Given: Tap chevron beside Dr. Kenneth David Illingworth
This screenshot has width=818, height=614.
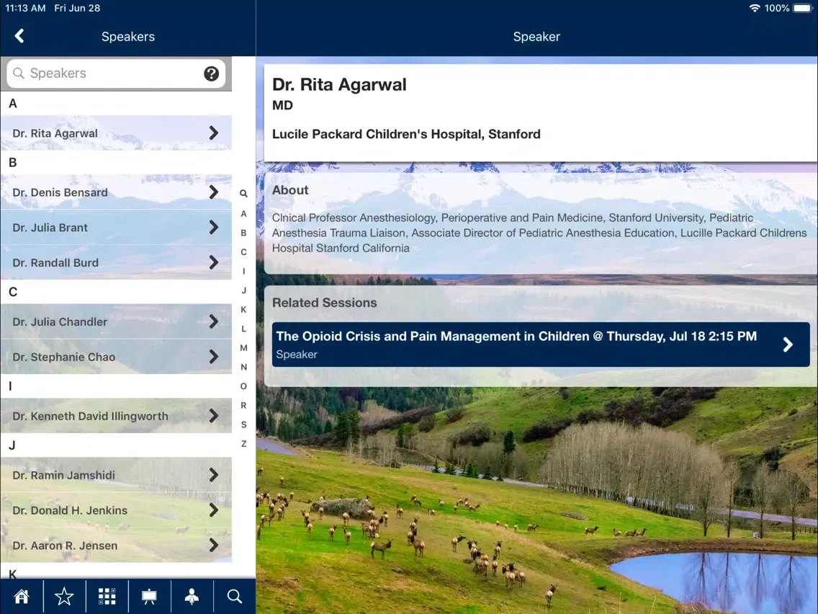Looking at the screenshot, I should (x=214, y=416).
